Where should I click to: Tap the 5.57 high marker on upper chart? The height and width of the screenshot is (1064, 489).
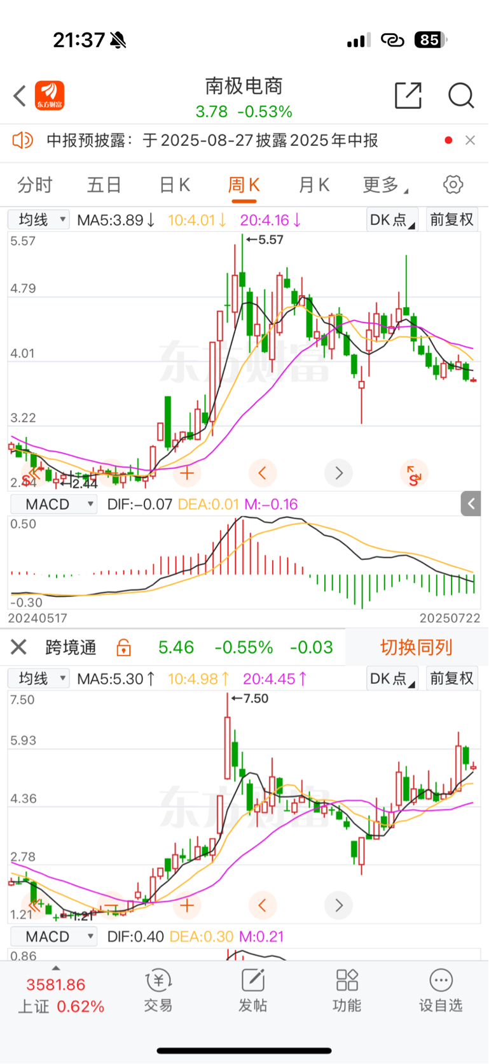coord(265,240)
